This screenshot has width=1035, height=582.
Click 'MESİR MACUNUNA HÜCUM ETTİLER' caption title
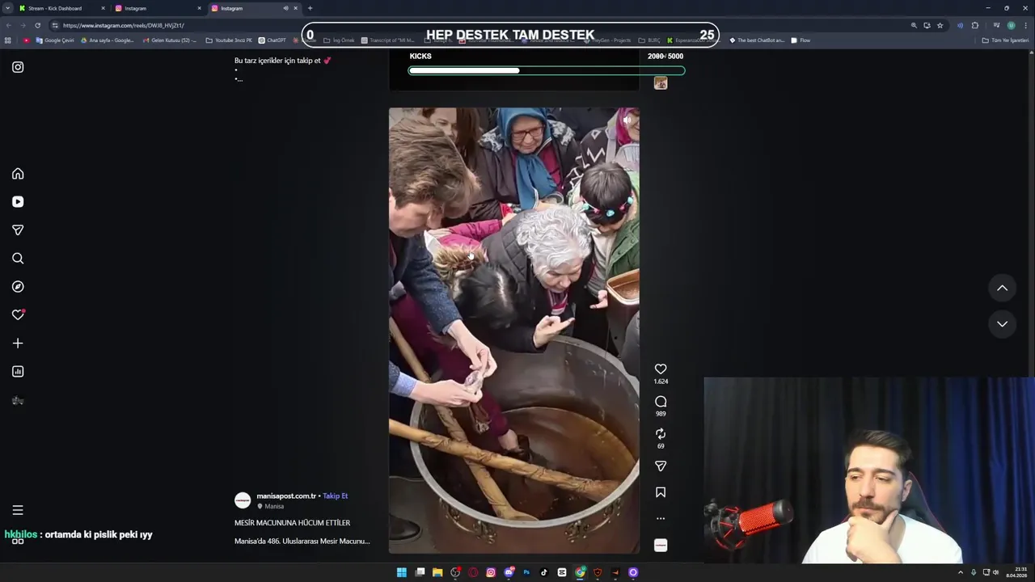[292, 523]
